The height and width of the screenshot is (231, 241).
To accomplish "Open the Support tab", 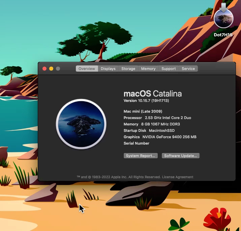I will coord(169,69).
